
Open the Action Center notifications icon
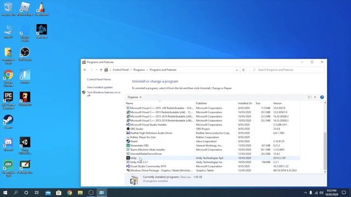pyautogui.click(x=344, y=193)
